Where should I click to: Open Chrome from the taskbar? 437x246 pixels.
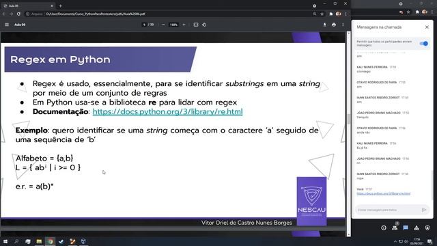pos(50,241)
